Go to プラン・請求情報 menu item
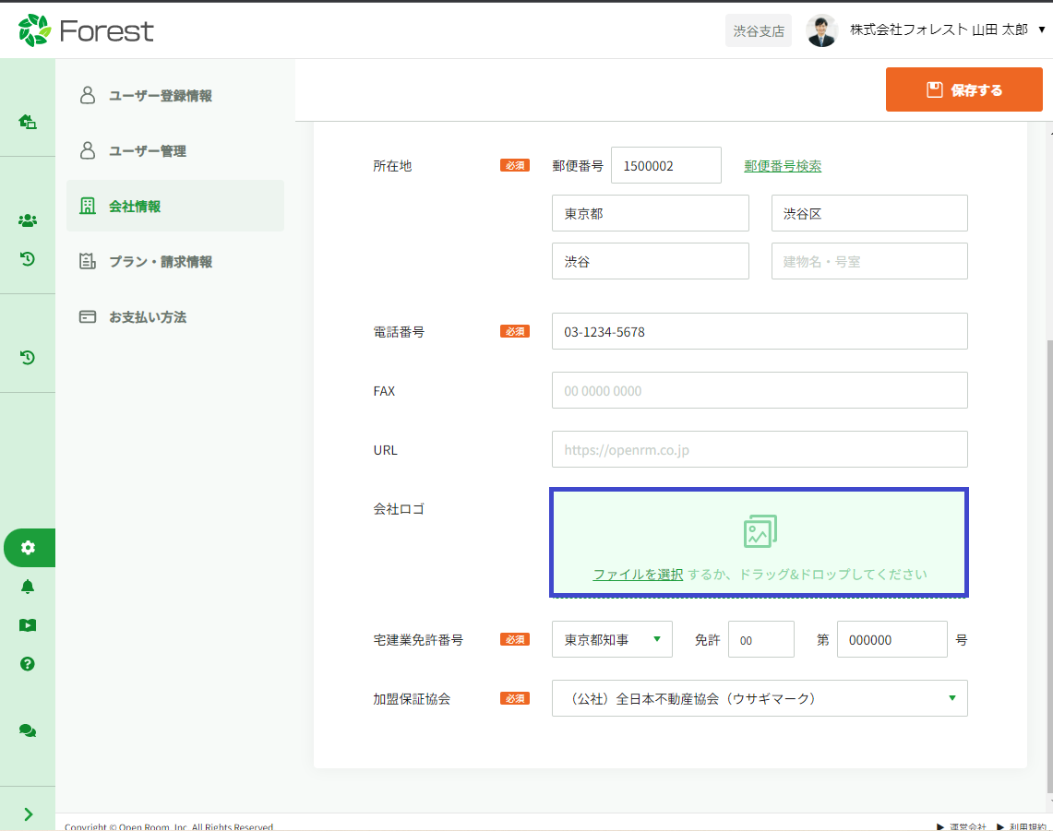The height and width of the screenshot is (831, 1053). (161, 262)
